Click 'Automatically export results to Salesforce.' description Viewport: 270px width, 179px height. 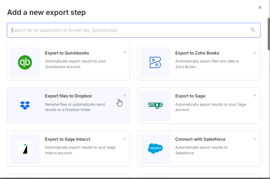[x=201, y=150]
